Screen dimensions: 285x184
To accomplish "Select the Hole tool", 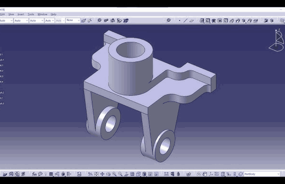I will click(x=226, y=21).
